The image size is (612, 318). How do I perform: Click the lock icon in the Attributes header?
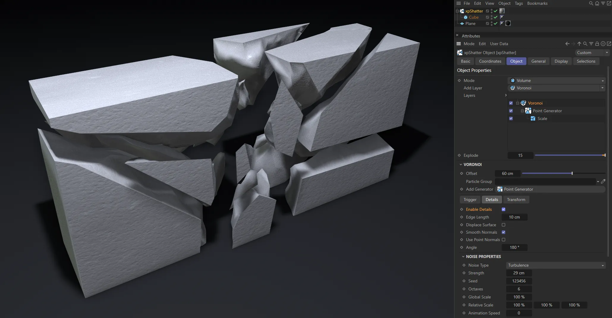coord(597,44)
